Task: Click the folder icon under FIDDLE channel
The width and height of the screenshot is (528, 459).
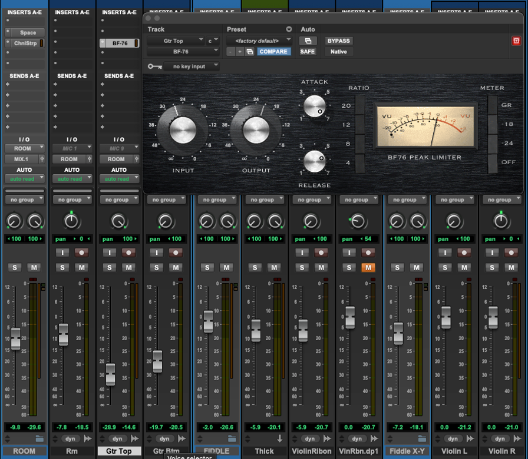Action: pos(232,438)
